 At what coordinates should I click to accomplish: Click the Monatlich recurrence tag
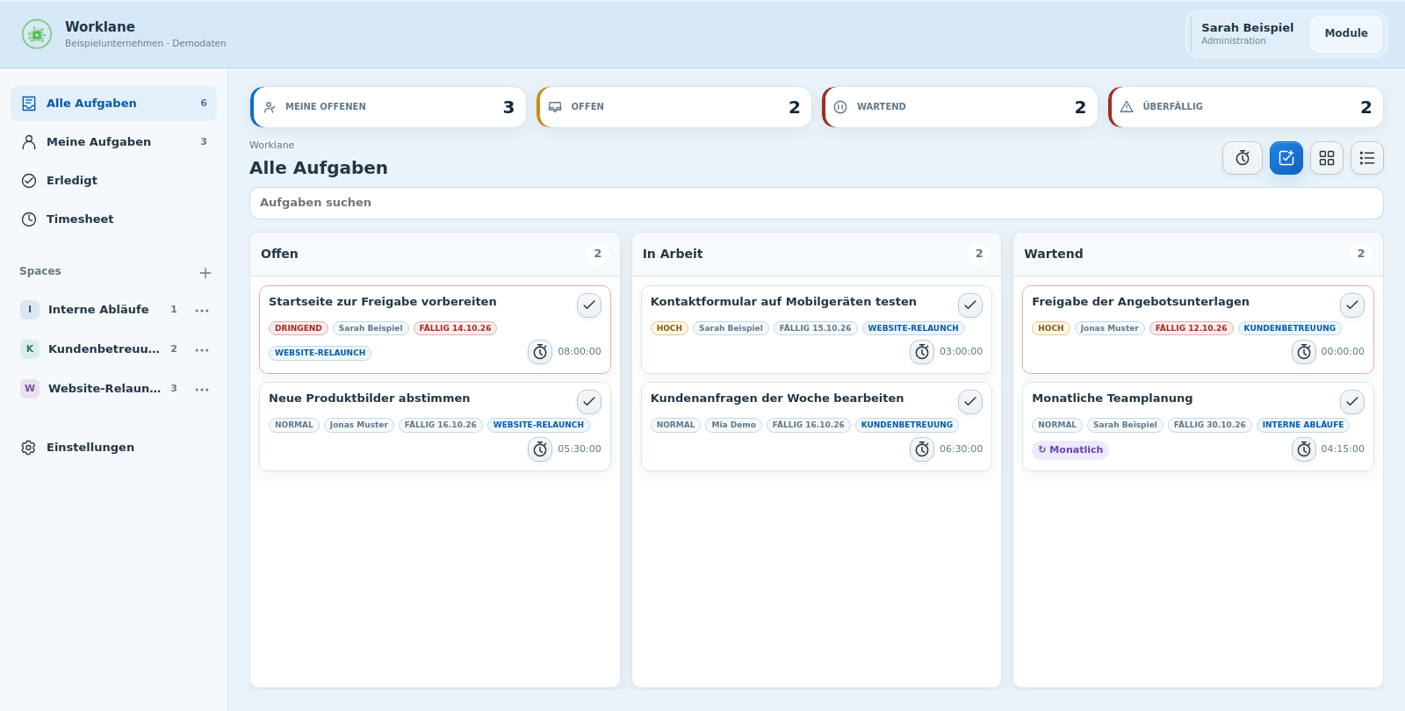click(x=1070, y=450)
